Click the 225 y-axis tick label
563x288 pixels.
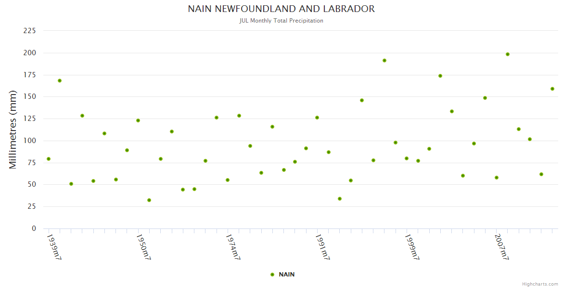coord(30,31)
